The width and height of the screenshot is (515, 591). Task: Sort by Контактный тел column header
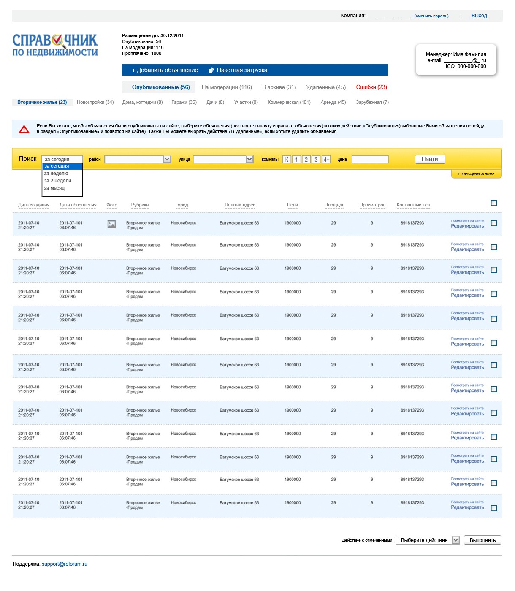point(413,205)
